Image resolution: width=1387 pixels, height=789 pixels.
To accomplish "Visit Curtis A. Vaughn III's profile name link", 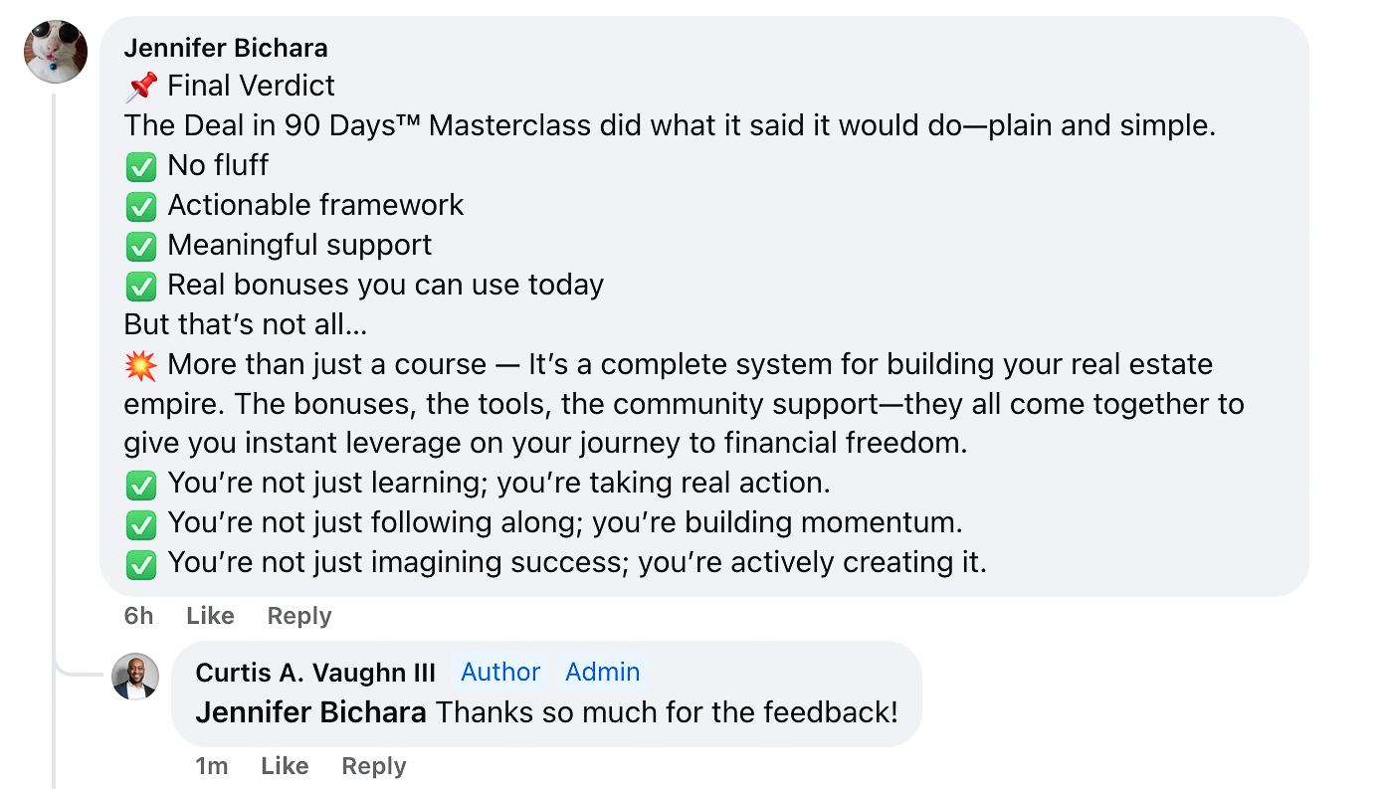I will click(315, 673).
